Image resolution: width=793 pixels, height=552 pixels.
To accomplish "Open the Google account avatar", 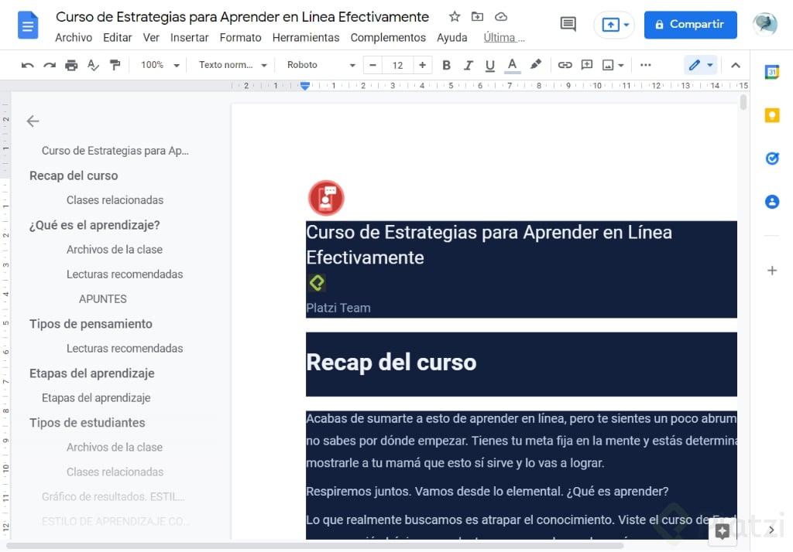I will pyautogui.click(x=764, y=24).
